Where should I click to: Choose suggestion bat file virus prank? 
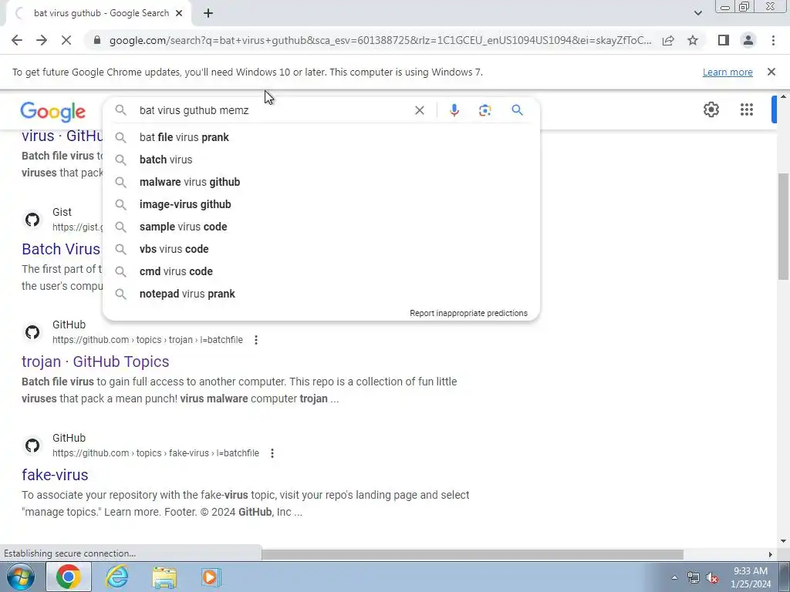pyautogui.click(x=321, y=137)
